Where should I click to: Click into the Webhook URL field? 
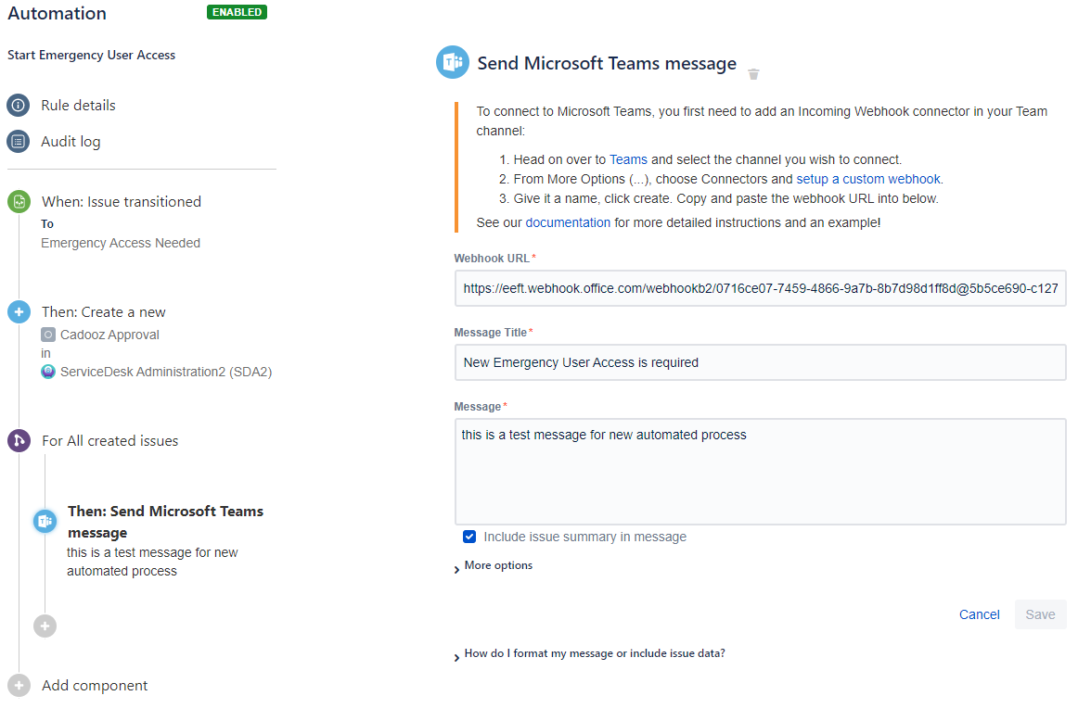[x=761, y=288]
